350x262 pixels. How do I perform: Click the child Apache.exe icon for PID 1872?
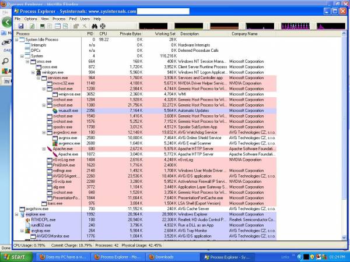[x=55, y=154]
